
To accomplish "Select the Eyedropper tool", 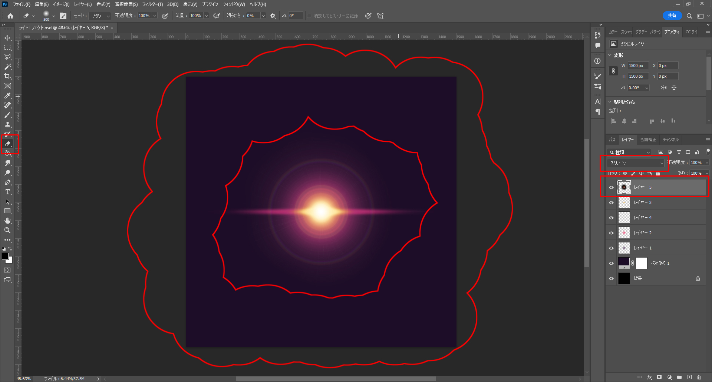I will [7, 95].
